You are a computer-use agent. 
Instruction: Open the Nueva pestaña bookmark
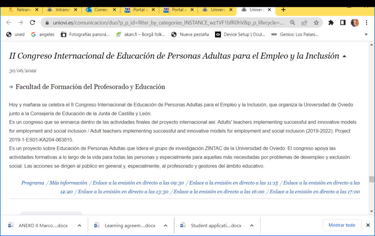[190, 35]
